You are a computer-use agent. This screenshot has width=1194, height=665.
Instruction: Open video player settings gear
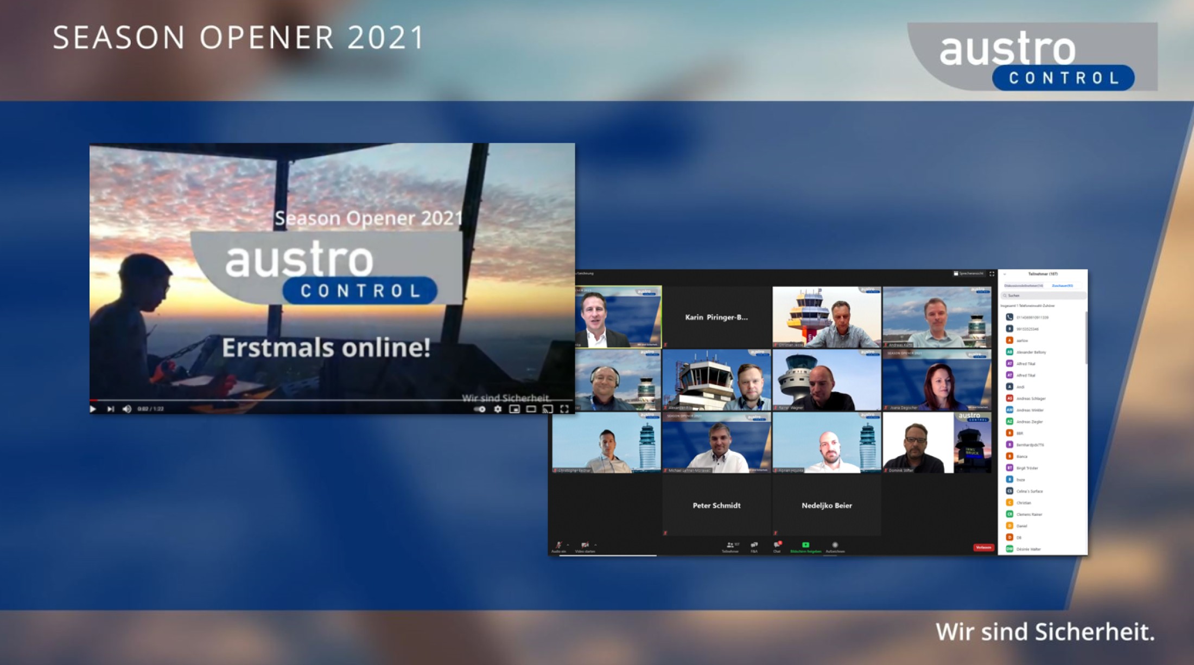pos(498,409)
